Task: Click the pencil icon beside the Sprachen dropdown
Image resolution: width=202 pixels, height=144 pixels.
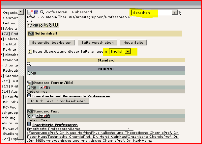Action: pos(180,13)
